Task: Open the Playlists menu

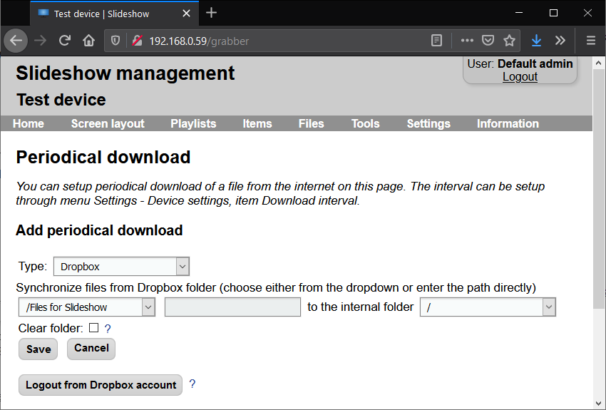Action: pos(193,123)
